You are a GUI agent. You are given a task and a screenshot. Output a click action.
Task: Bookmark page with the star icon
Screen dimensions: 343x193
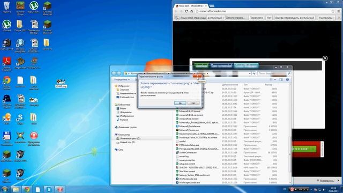pyautogui.click(x=333, y=11)
